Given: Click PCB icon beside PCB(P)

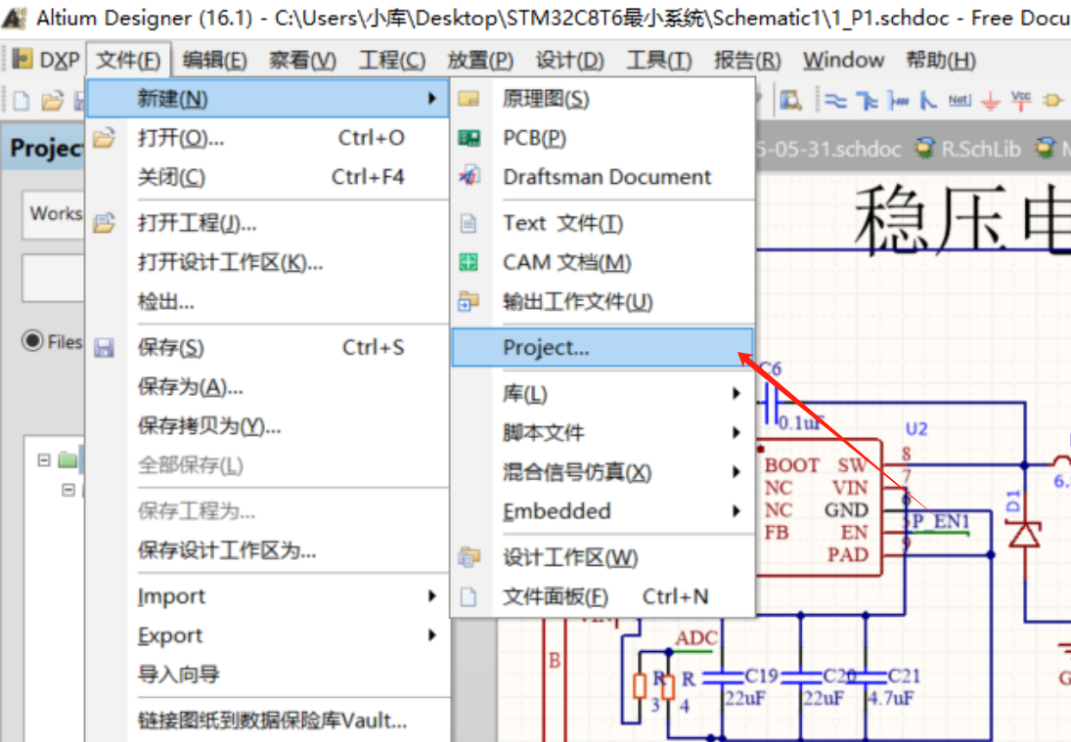Looking at the screenshot, I should (469, 139).
